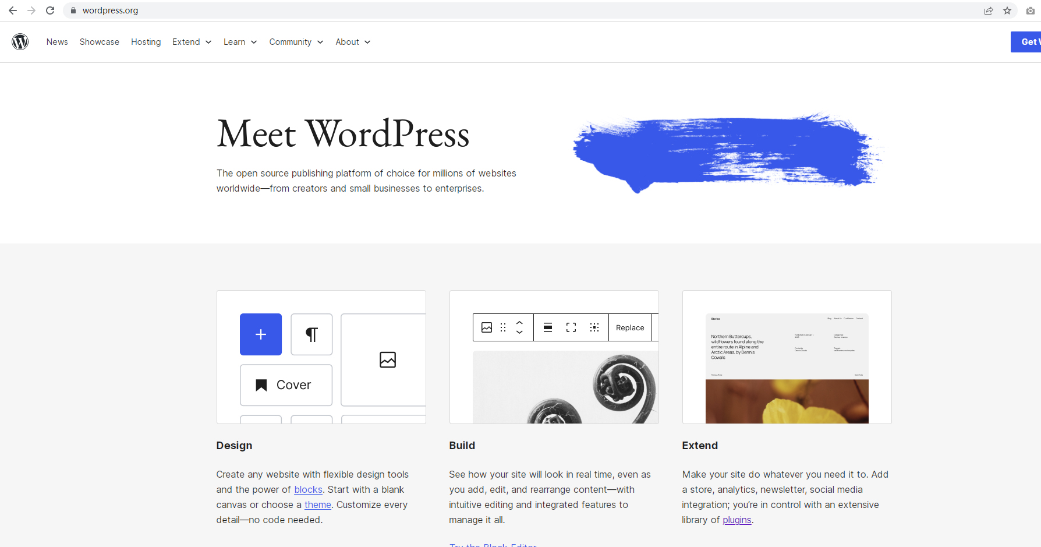
Task: Bookmark this page with star icon
Action: tap(1007, 10)
